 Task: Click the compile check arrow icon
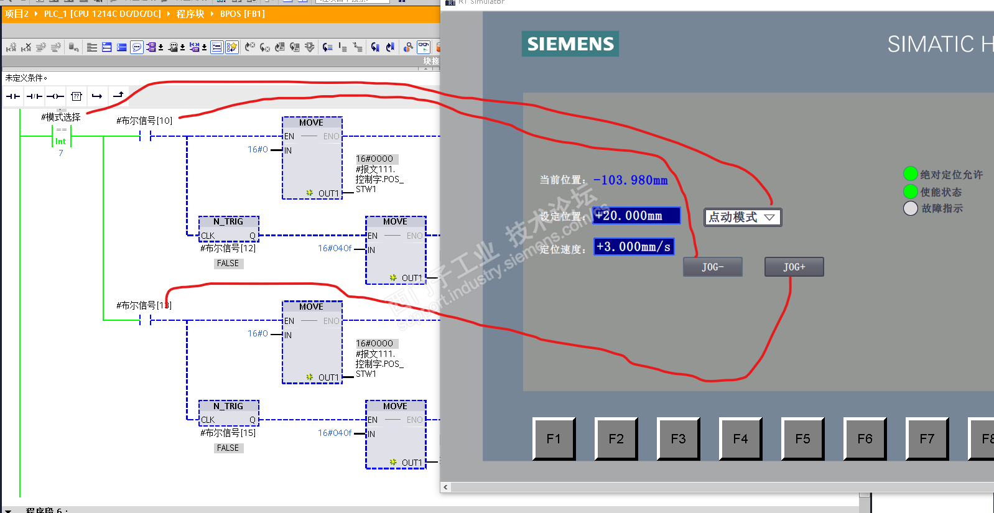[x=310, y=47]
